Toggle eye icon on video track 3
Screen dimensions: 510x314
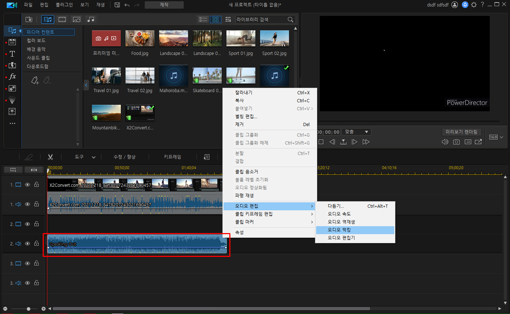coord(27,263)
